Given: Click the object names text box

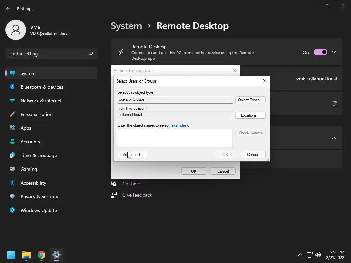Looking at the screenshot, I should (x=175, y=138).
